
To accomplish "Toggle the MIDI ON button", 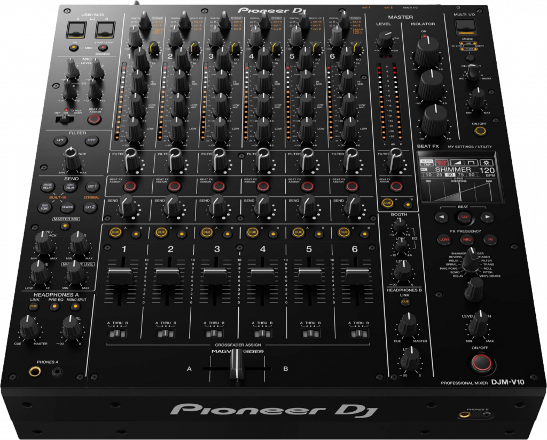I will (x=74, y=47).
